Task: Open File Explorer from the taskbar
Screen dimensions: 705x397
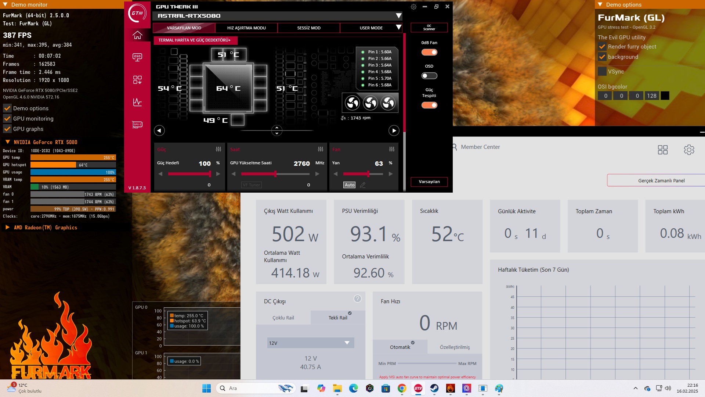Action: [337, 388]
